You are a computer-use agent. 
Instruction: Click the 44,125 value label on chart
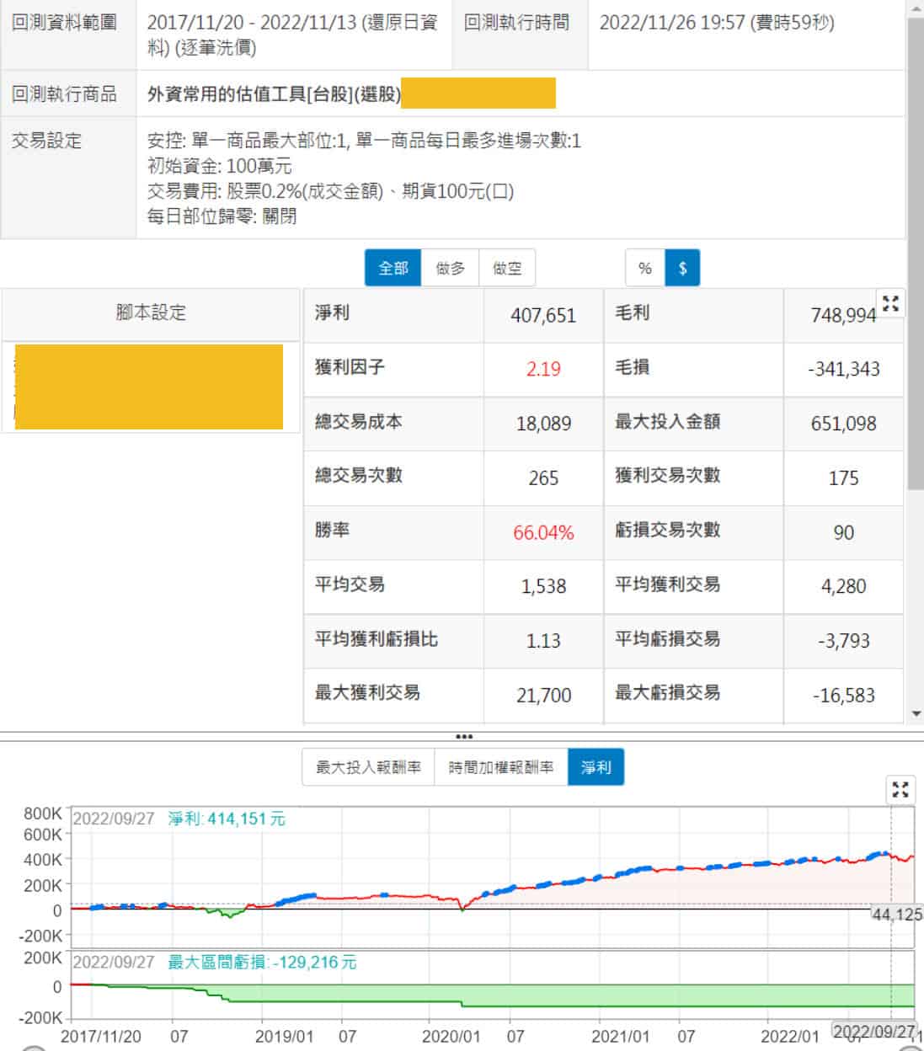coord(896,914)
